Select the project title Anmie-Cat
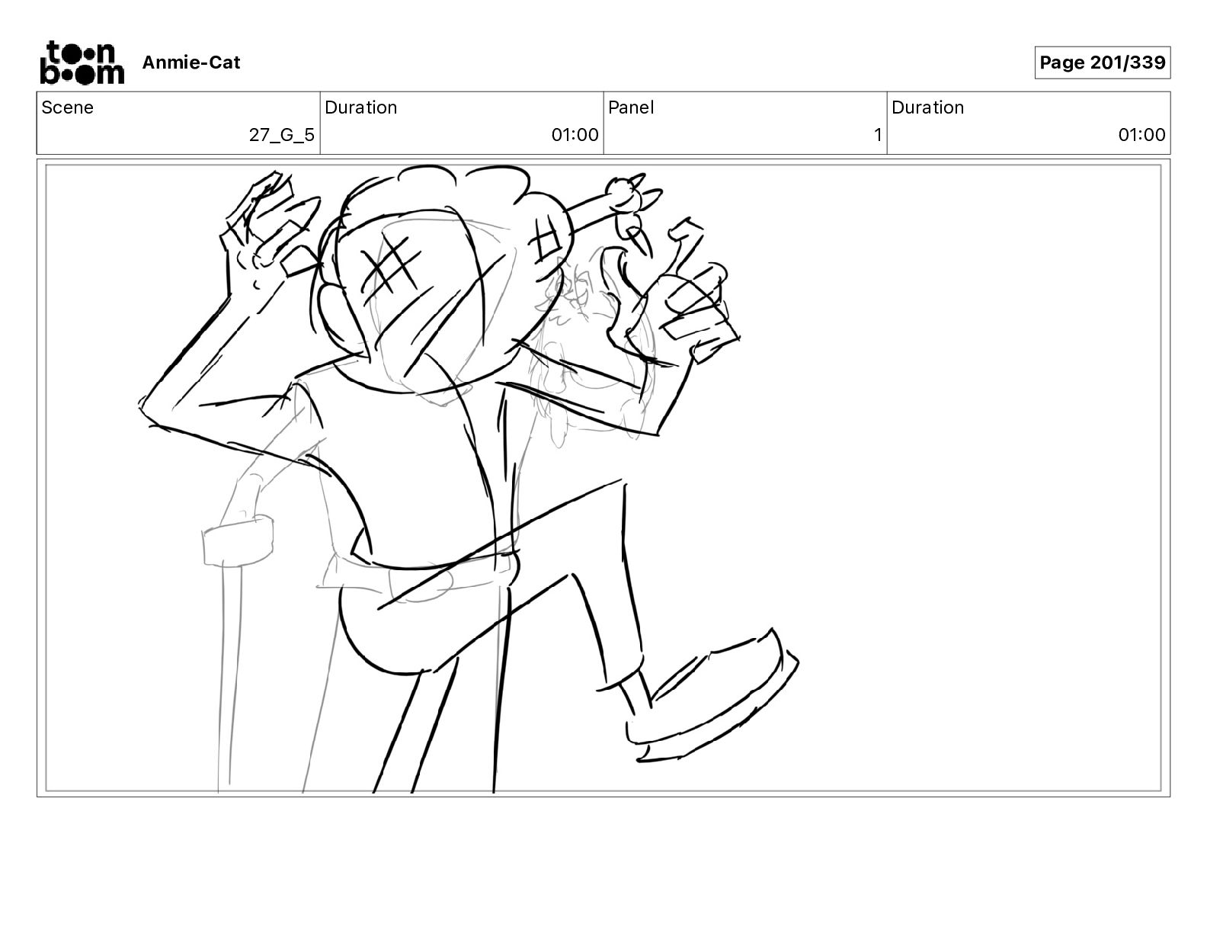 pyautogui.click(x=191, y=63)
